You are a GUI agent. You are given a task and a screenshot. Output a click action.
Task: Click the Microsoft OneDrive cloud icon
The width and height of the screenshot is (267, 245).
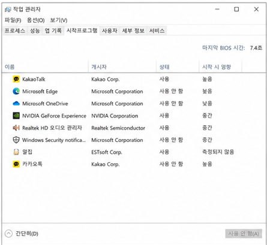(x=16, y=104)
